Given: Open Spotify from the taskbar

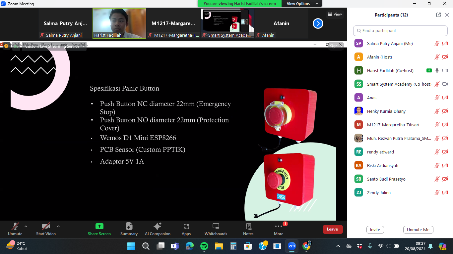Looking at the screenshot, I should point(204,246).
